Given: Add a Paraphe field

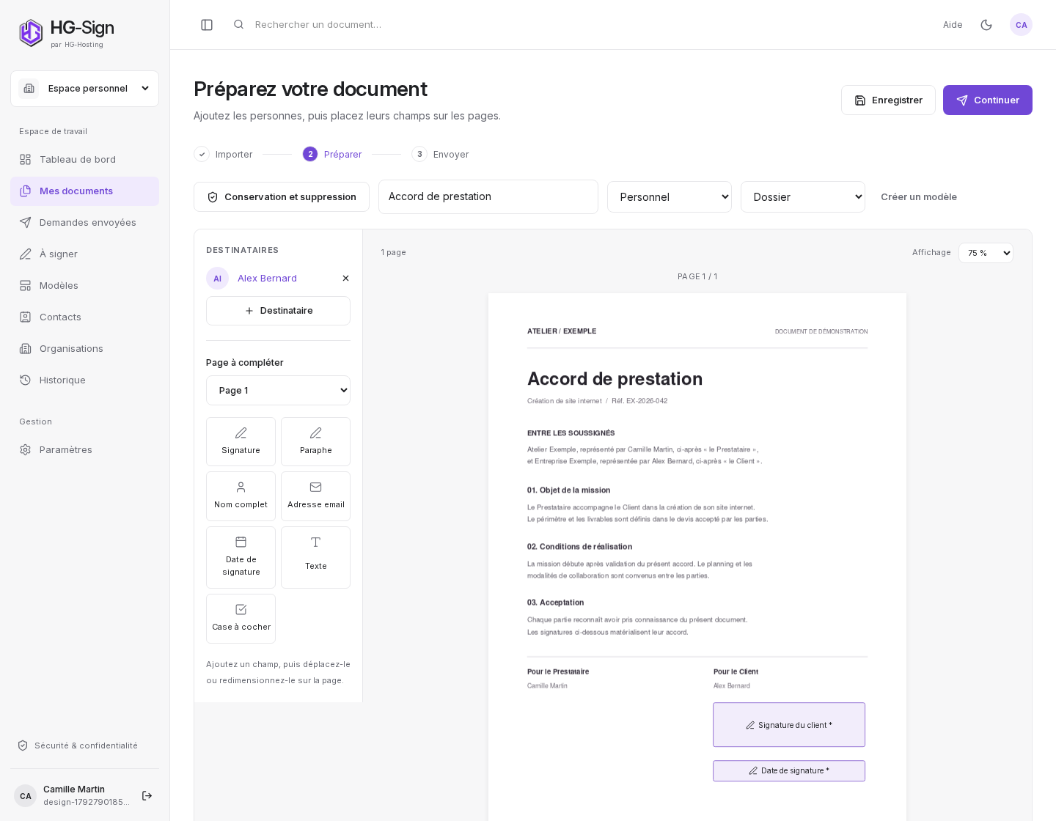Looking at the screenshot, I should click(x=315, y=441).
